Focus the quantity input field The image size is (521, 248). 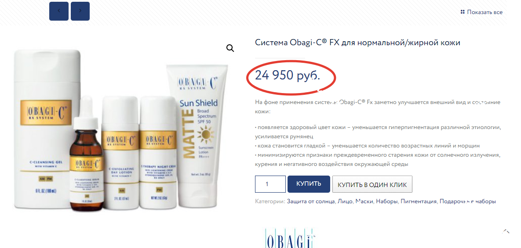(x=270, y=184)
